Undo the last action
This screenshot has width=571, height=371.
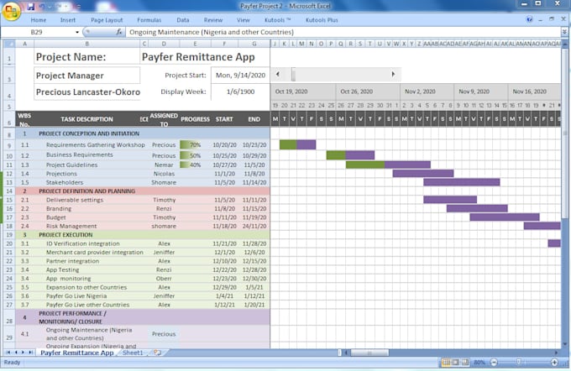[42, 6]
